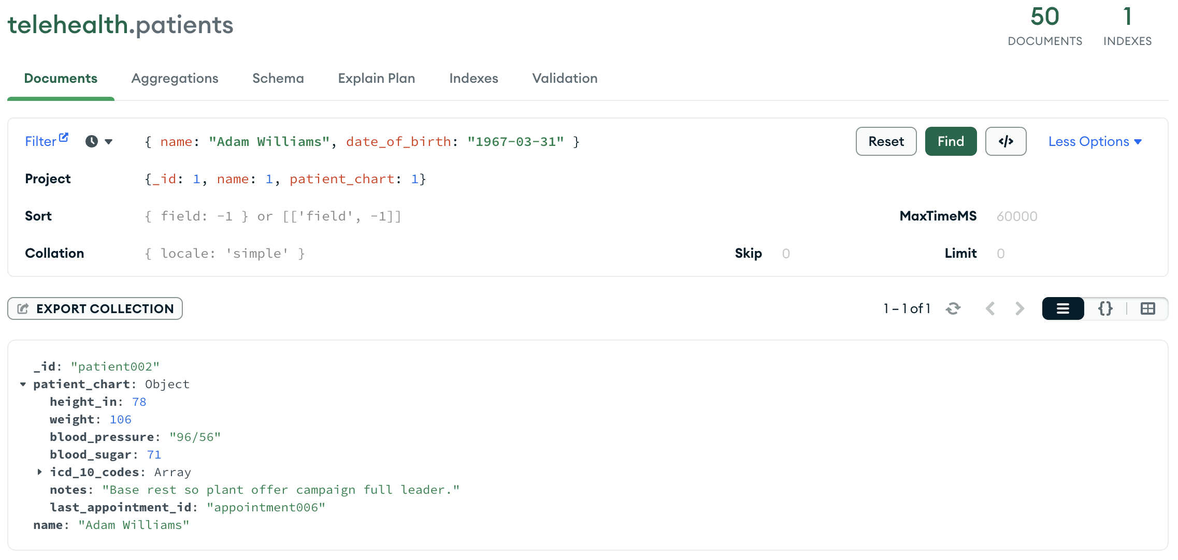
Task: Reset the current query filter
Action: (886, 141)
